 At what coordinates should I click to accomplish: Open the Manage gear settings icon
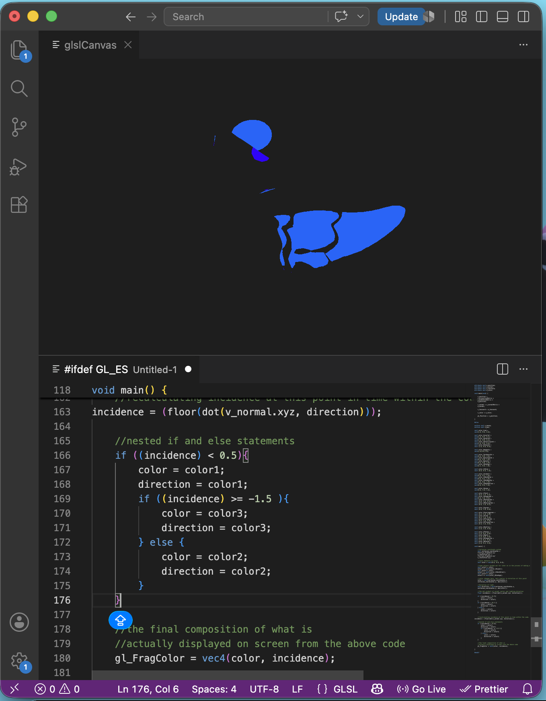click(19, 661)
